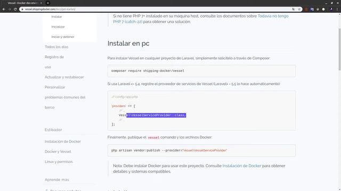Reload the page with the refresh icon

point(15,10)
